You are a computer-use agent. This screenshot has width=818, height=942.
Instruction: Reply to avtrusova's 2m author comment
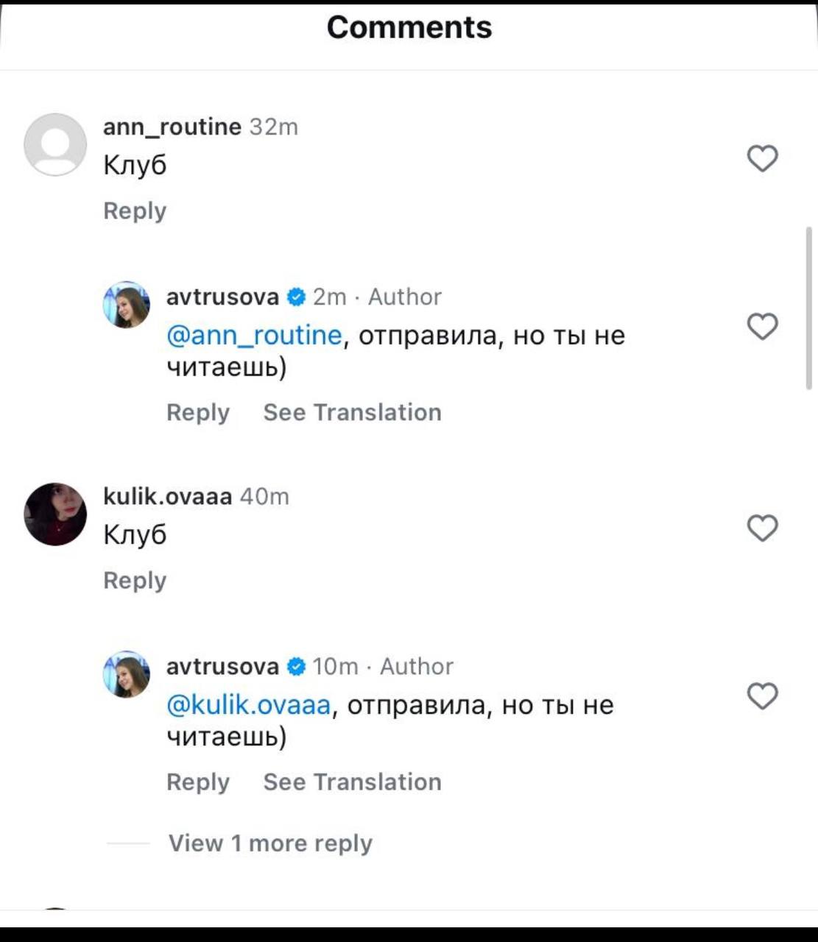click(x=198, y=412)
